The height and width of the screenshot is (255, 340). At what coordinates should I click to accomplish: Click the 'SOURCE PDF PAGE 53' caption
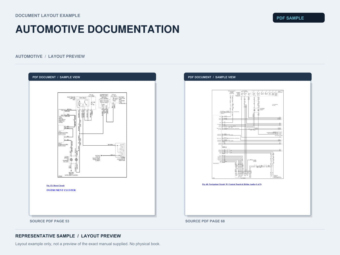(50, 221)
